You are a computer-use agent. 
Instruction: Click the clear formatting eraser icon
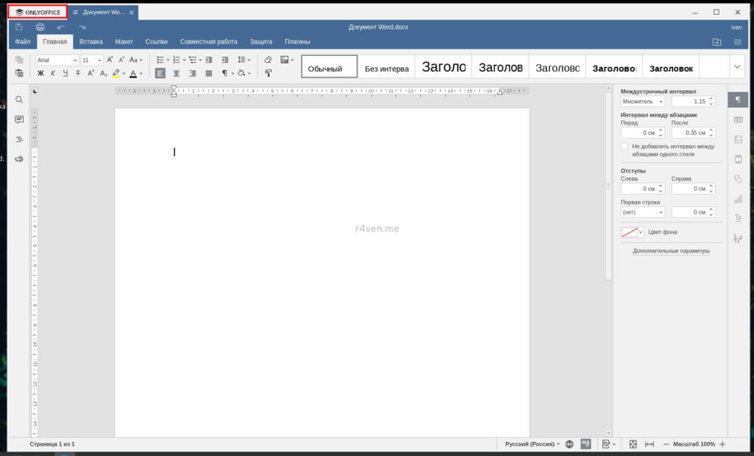click(268, 60)
